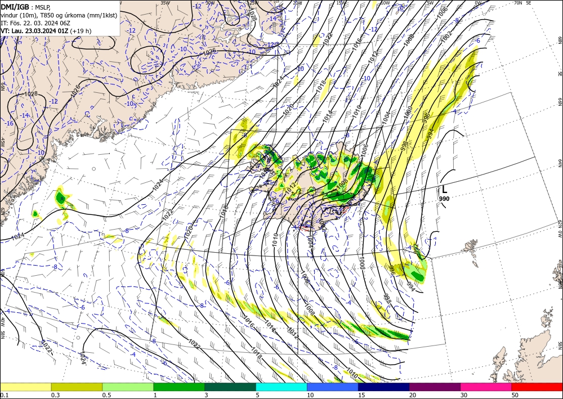Click the light green 0.5–1 legend swatch
This screenshot has height=399, width=563.
128,387
